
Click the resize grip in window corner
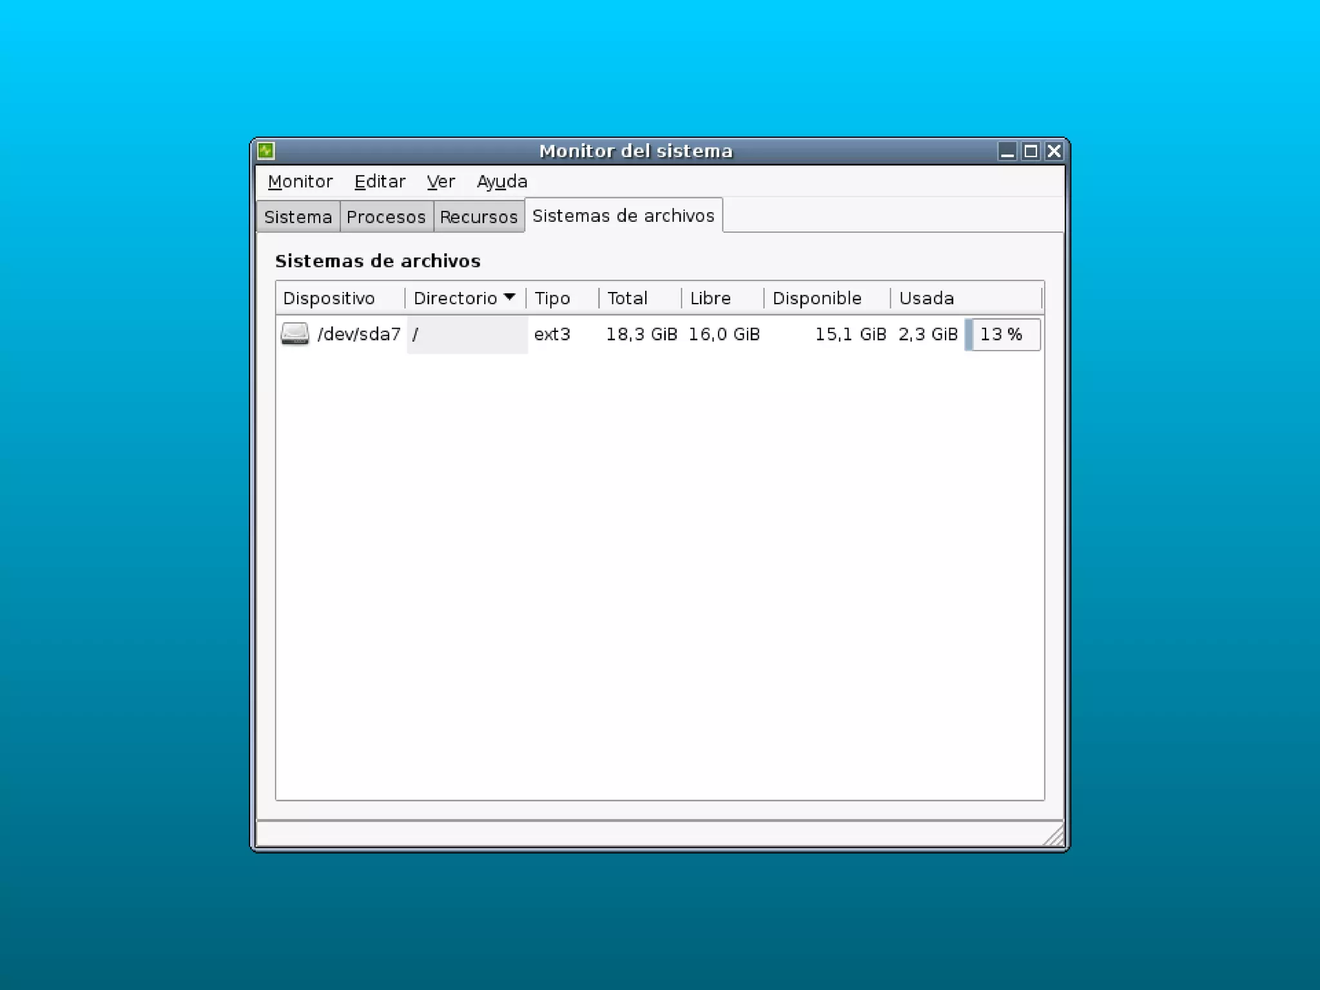1053,837
